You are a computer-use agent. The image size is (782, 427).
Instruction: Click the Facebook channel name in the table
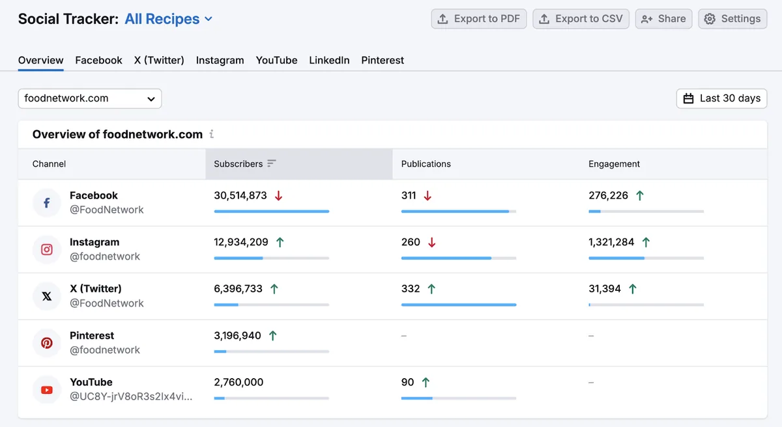[x=94, y=195]
